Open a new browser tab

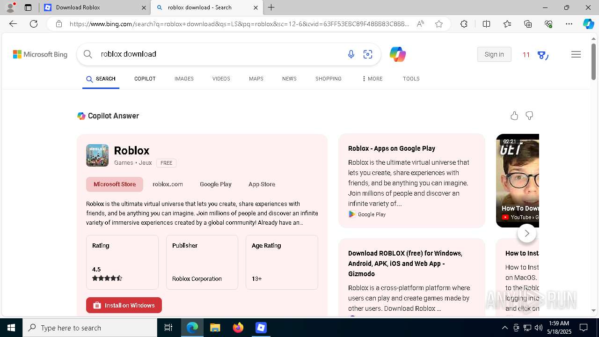pos(271,7)
